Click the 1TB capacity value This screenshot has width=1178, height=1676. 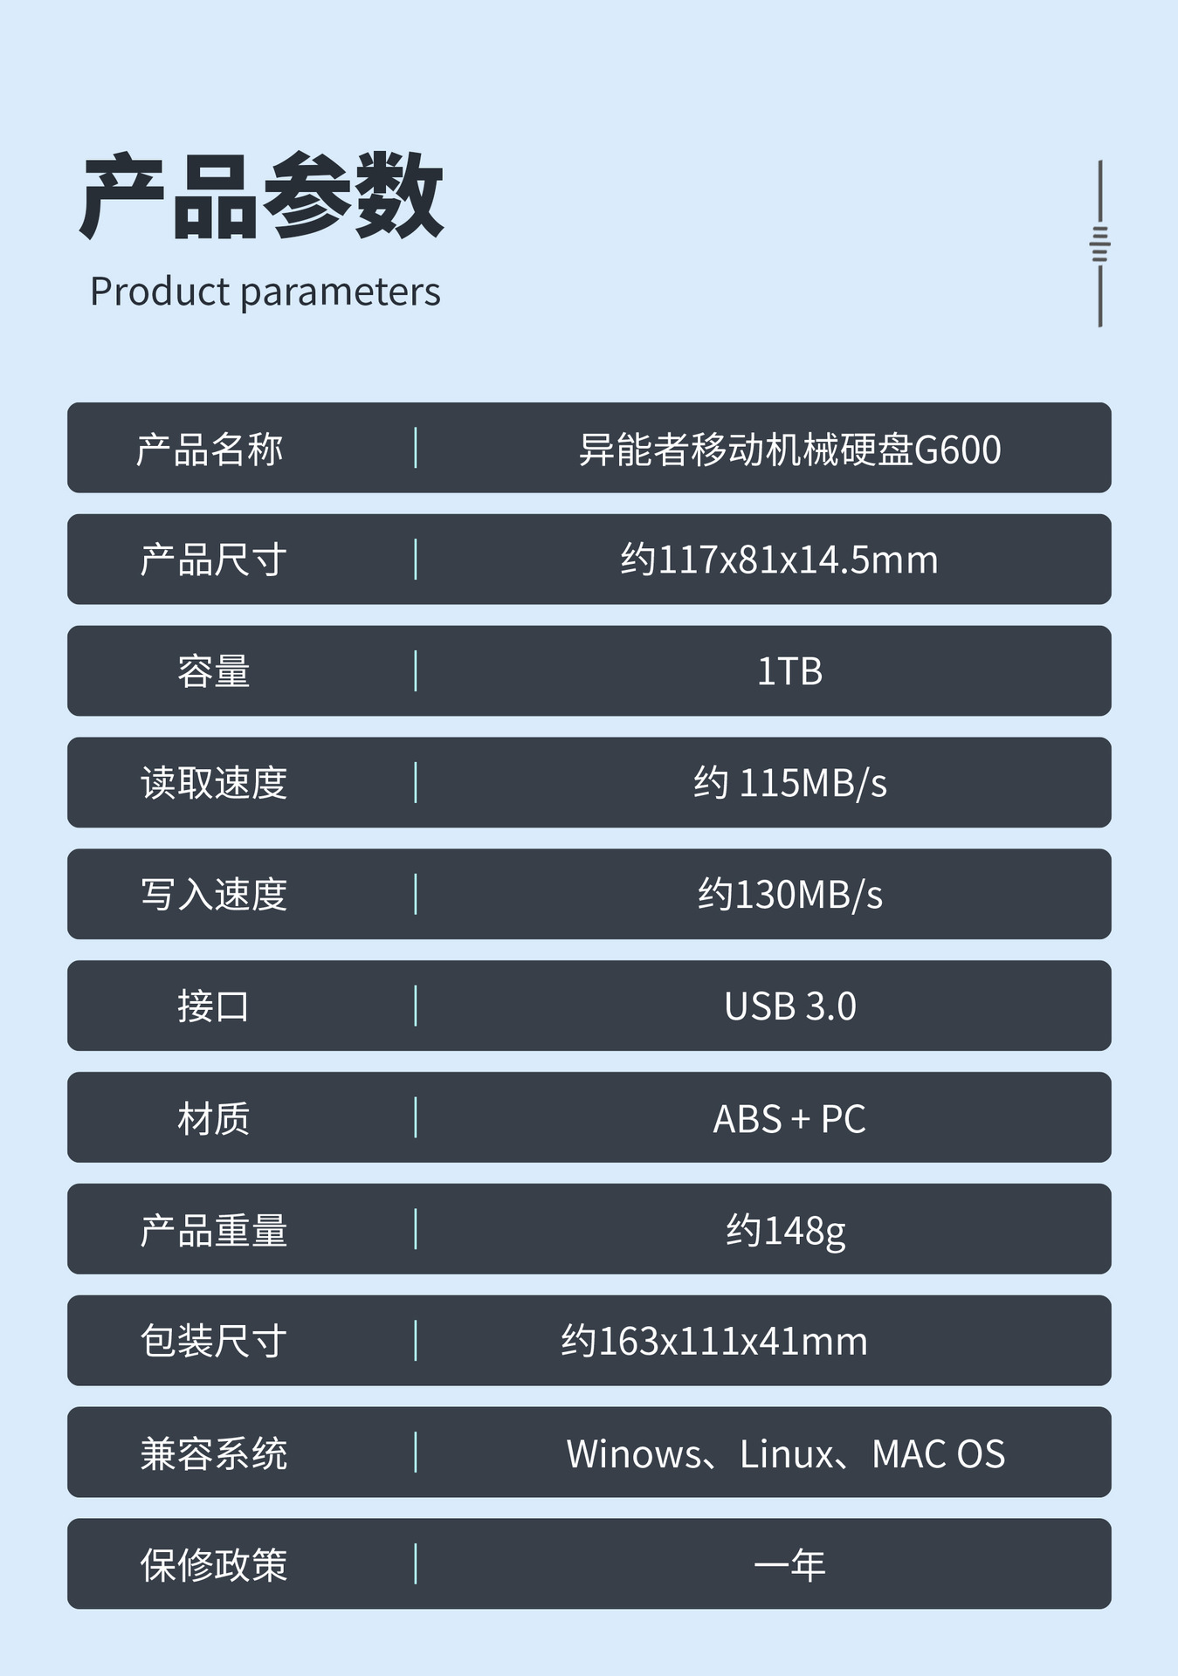coord(789,671)
